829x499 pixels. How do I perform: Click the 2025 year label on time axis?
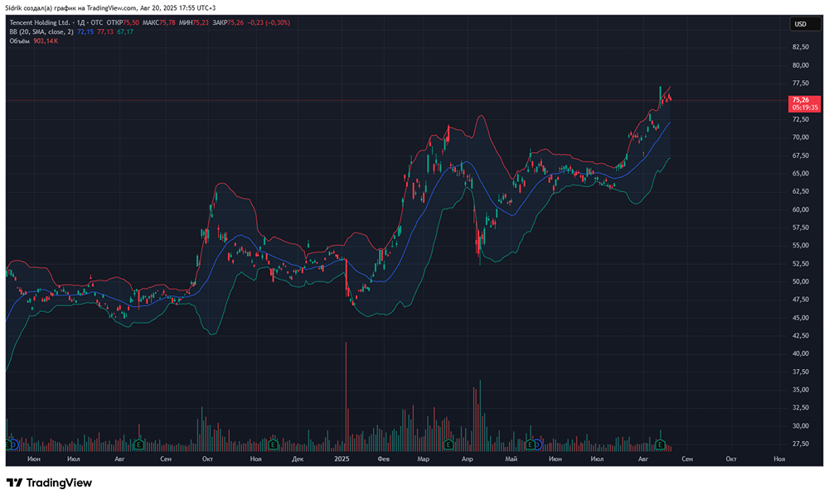point(342,459)
